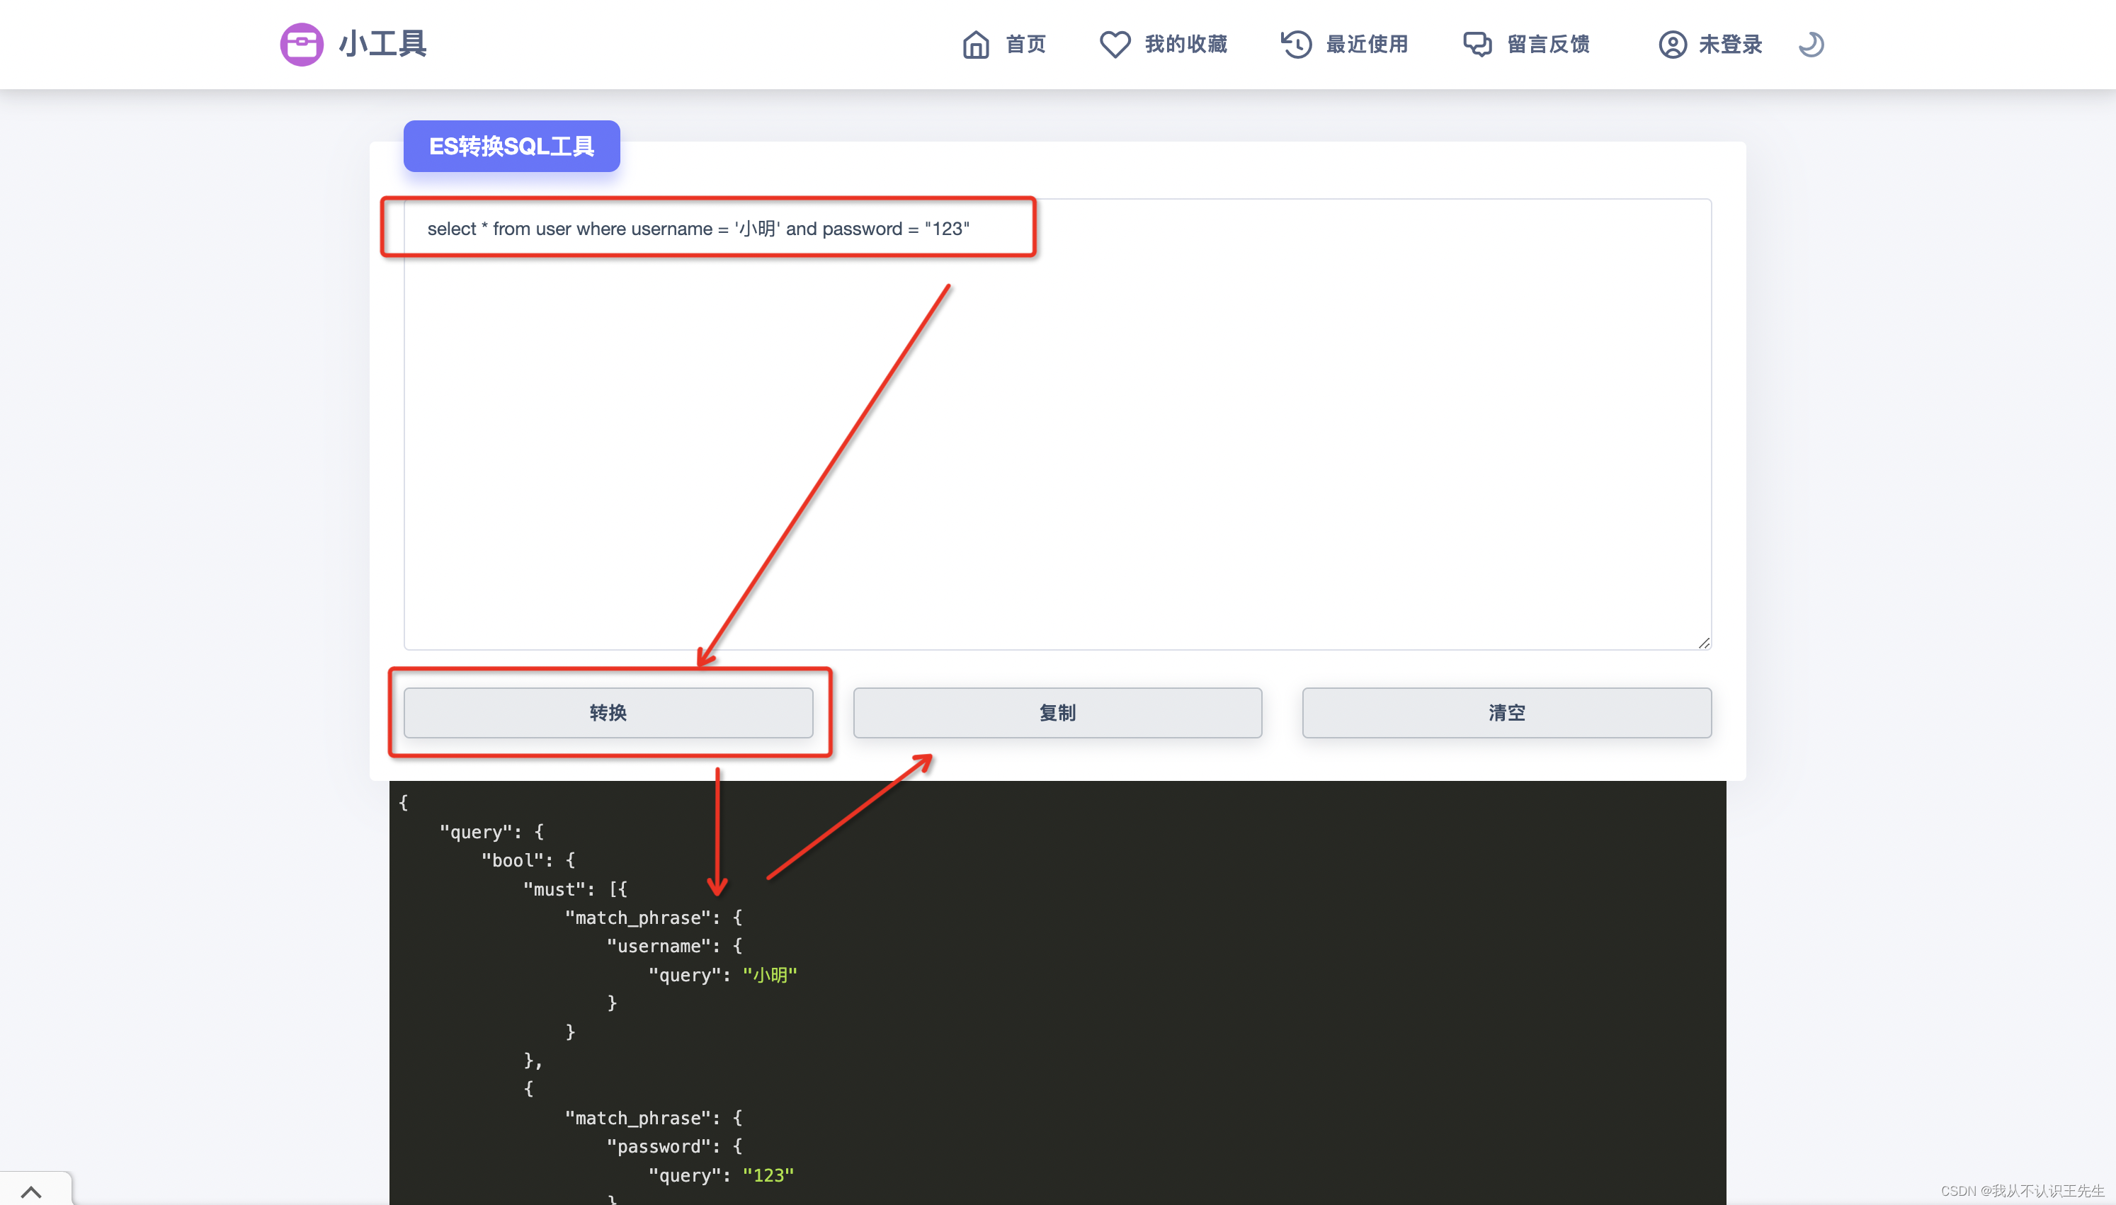Screen dimensions: 2116x1205
Task: Click the home house icon
Action: (x=976, y=44)
